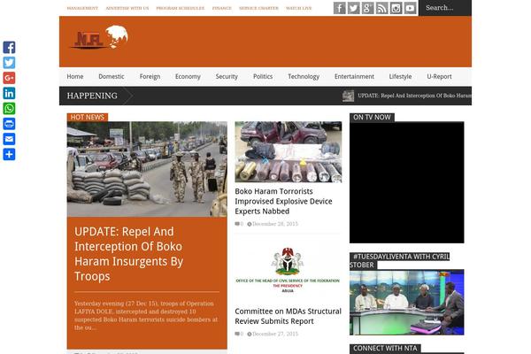Viewport: 531px width, 354px height.
Task: Open Committee on MDAs Structural Review headline
Action: pos(288,316)
